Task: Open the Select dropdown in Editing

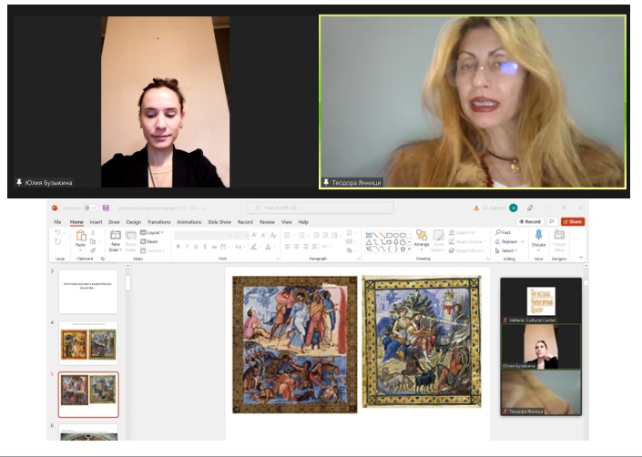Action: coord(506,250)
